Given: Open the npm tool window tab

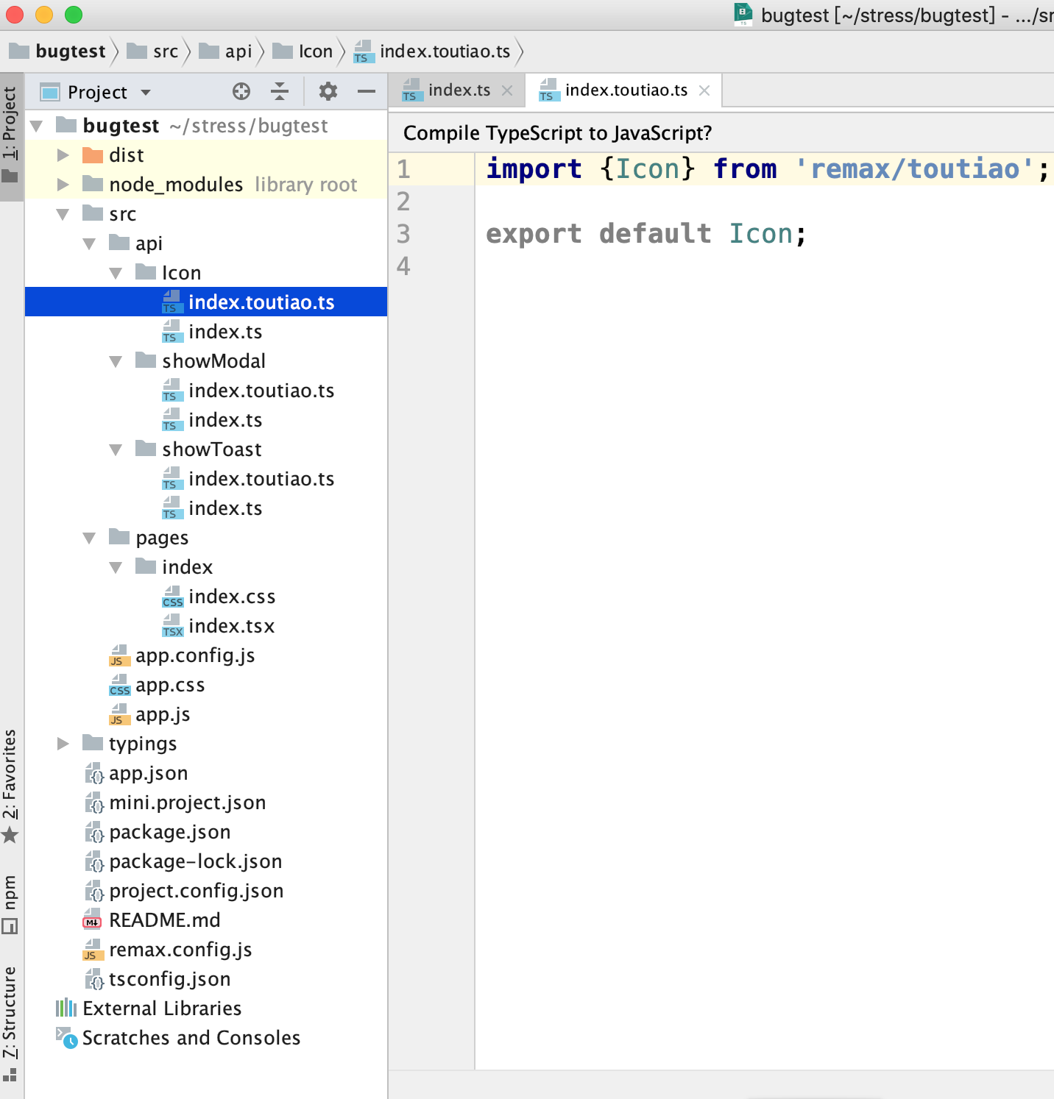Looking at the screenshot, I should tap(10, 904).
